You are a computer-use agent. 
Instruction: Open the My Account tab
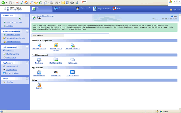point(83,9)
